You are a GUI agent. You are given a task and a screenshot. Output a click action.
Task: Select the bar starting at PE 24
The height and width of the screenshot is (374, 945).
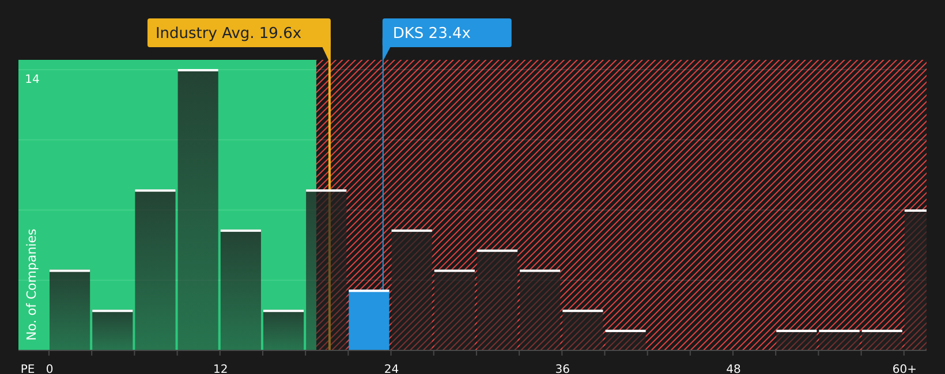pos(411,290)
